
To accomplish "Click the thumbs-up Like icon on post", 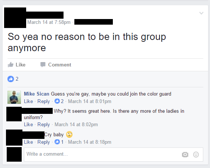I will pos(10,65).
